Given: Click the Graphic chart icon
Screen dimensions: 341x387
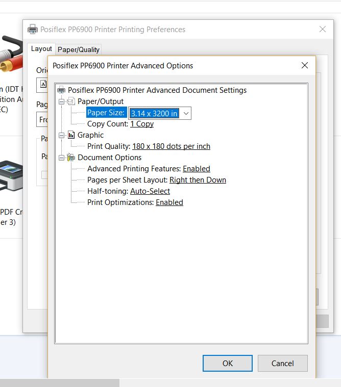Looking at the screenshot, I should click(71, 135).
